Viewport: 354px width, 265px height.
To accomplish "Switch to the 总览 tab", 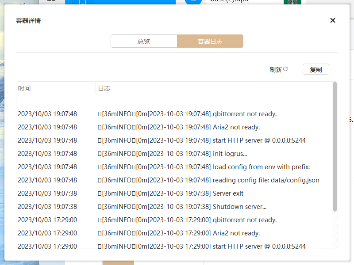I will [x=144, y=41].
